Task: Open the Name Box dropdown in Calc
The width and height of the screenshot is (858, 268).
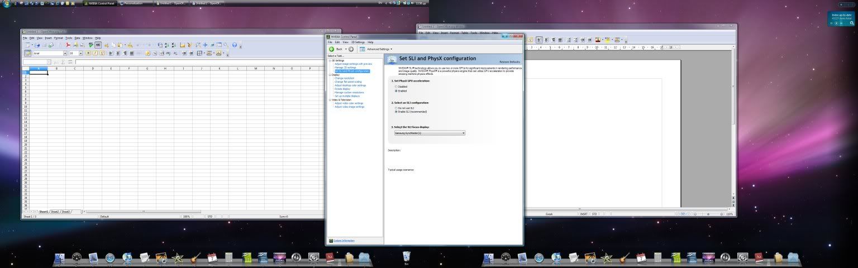Action: (x=49, y=61)
